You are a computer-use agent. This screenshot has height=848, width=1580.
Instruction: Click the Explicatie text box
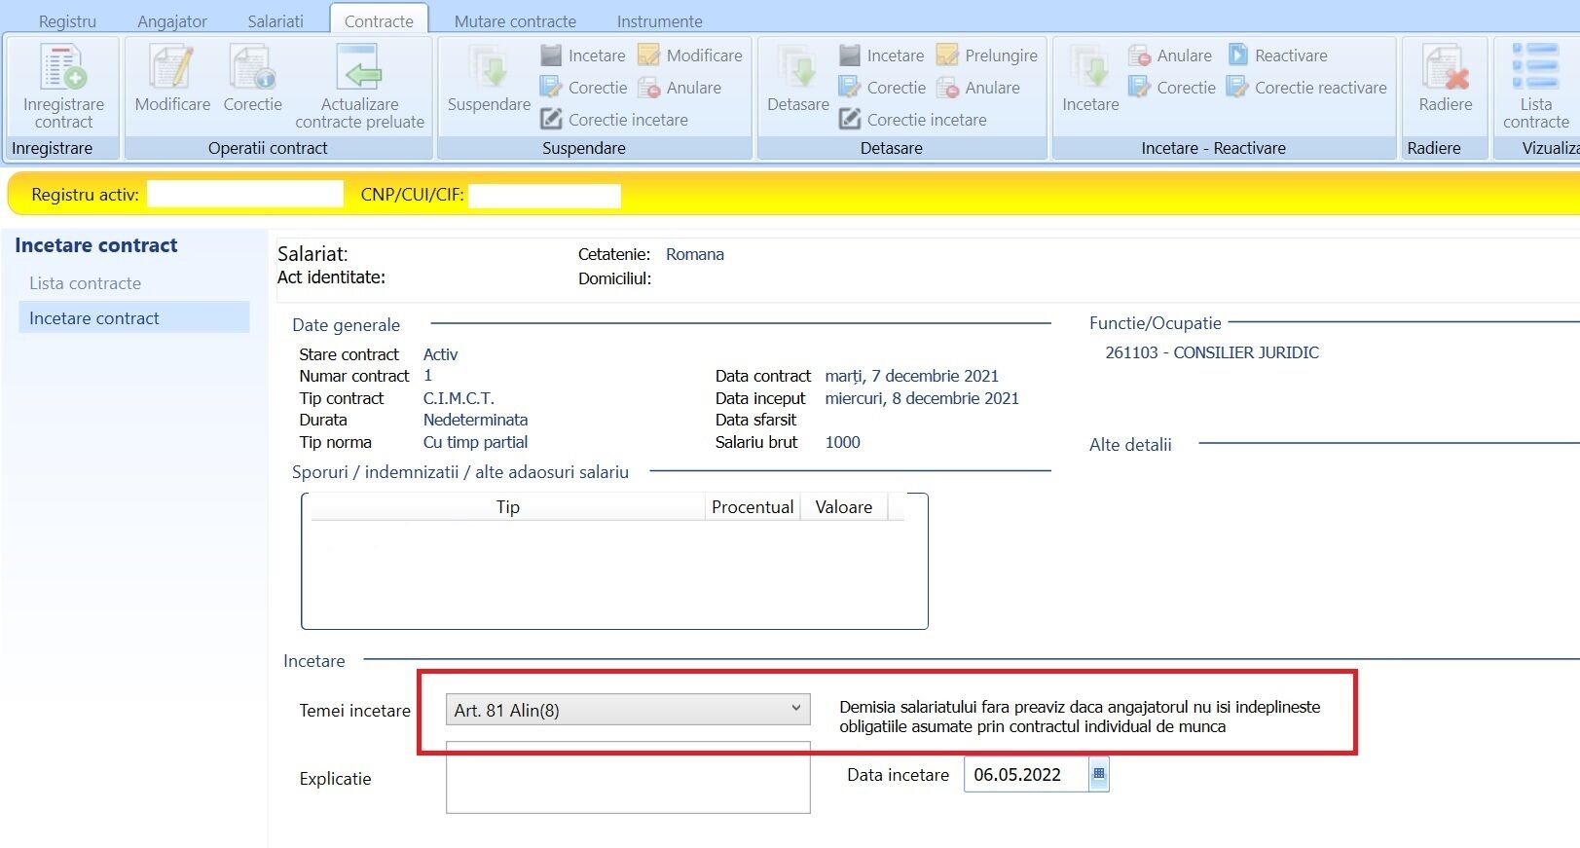[x=628, y=777]
